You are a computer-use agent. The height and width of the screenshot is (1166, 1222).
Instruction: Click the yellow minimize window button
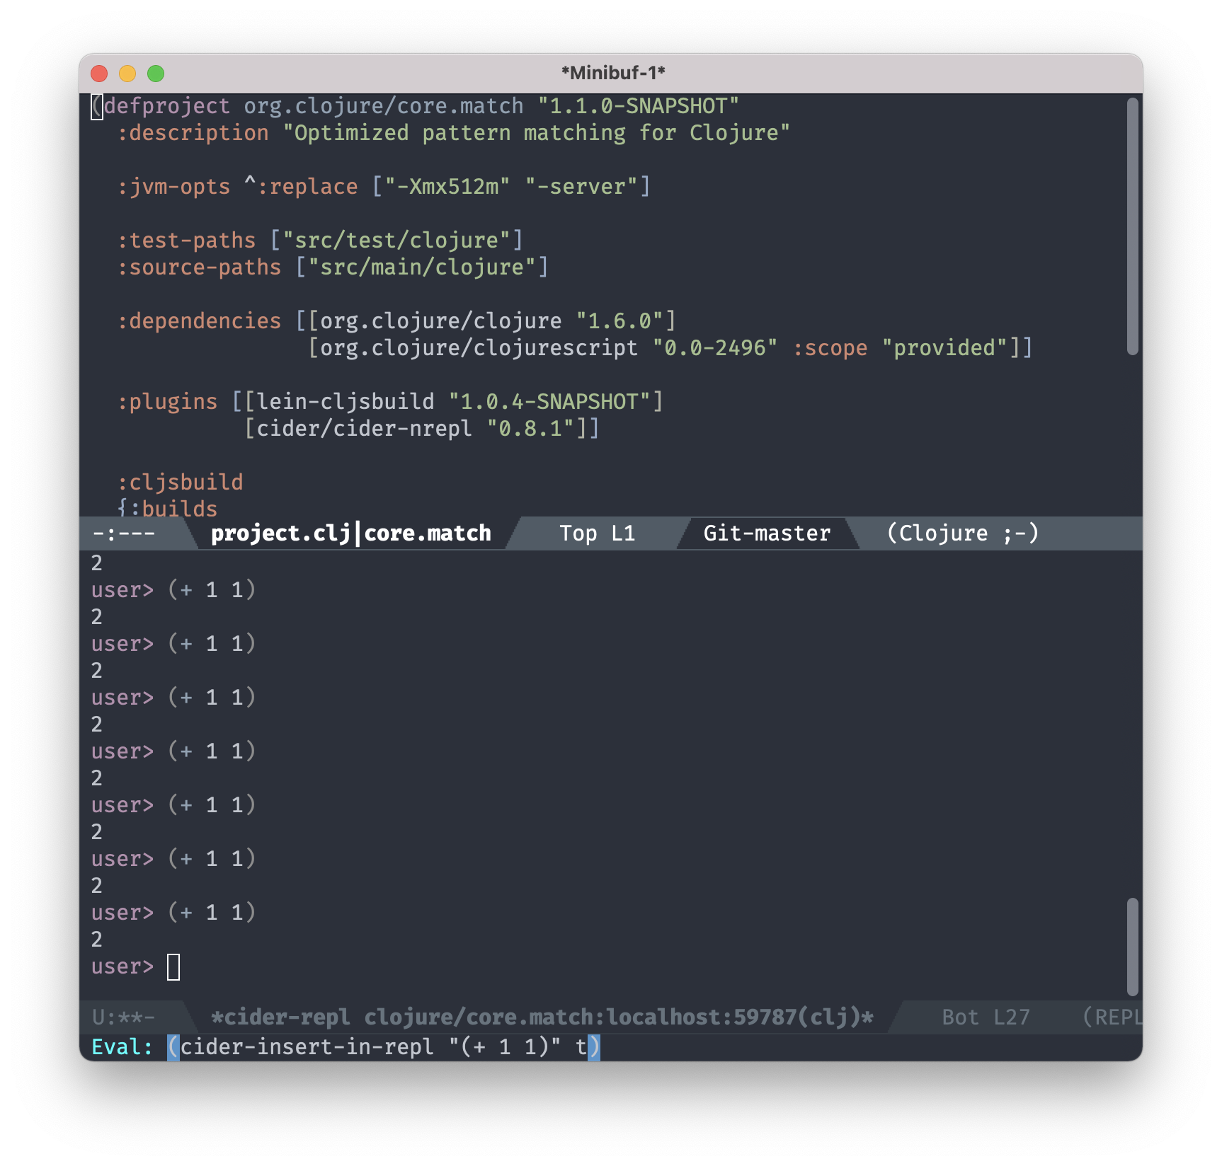click(x=127, y=74)
